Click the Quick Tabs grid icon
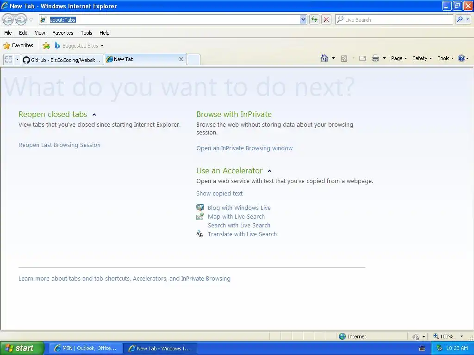Image resolution: width=474 pixels, height=355 pixels. 9,60
